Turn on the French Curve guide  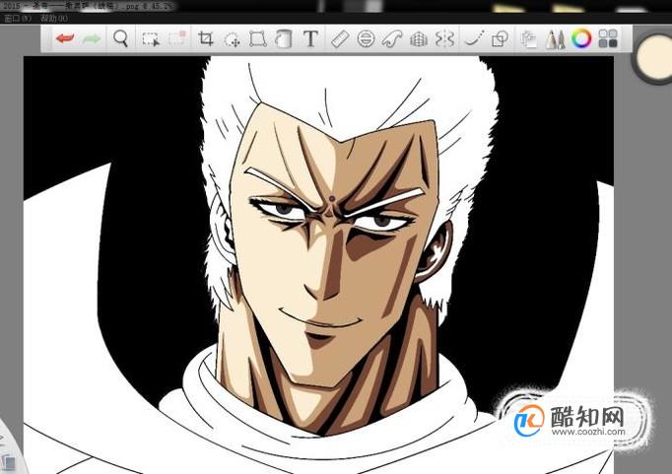[x=392, y=39]
